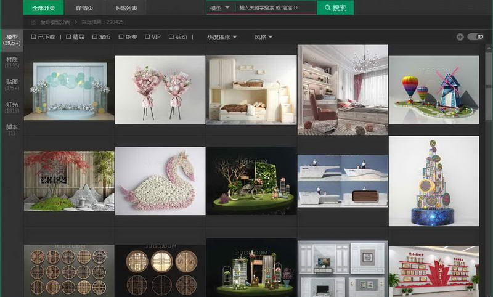Open 脚本 category in the sidebar
493x297 pixels.
click(12, 130)
